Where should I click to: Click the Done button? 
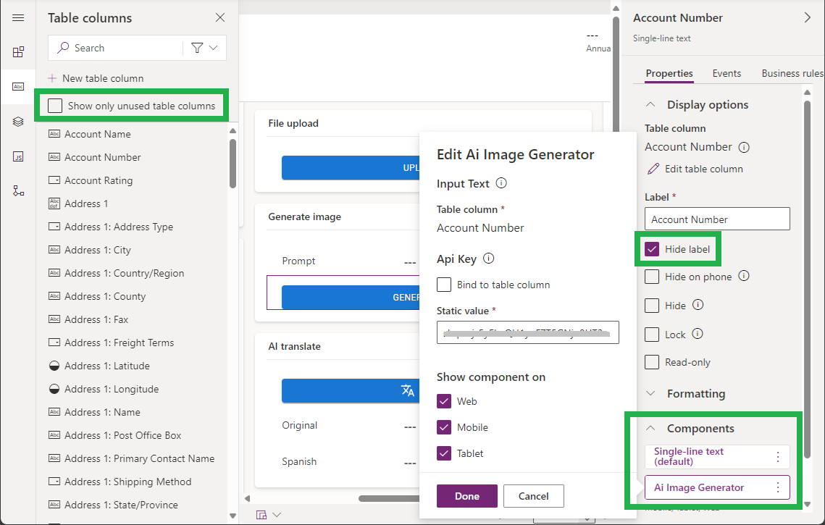click(x=466, y=496)
